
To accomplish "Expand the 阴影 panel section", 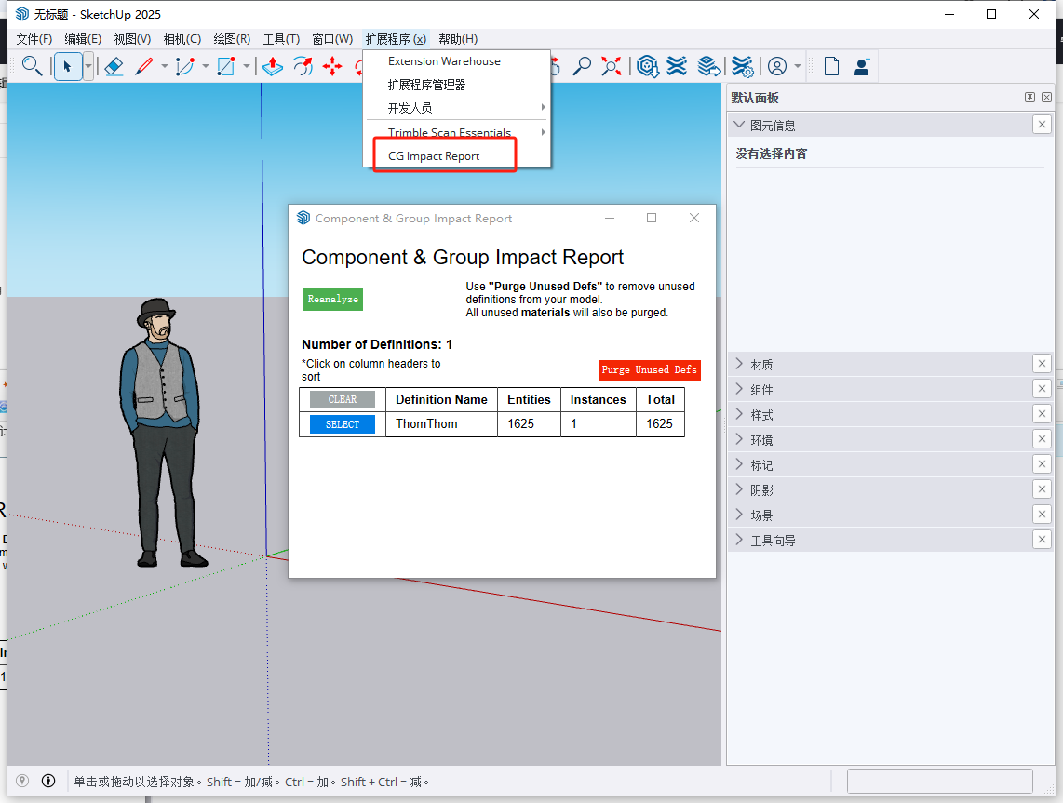I will point(740,490).
